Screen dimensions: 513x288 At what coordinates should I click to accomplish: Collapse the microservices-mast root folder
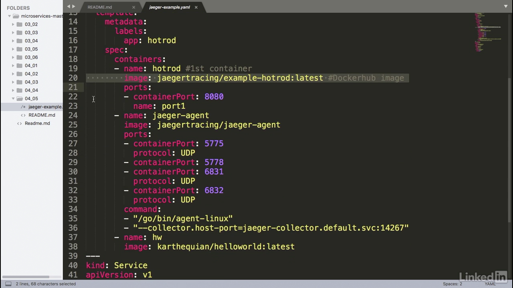pyautogui.click(x=9, y=16)
